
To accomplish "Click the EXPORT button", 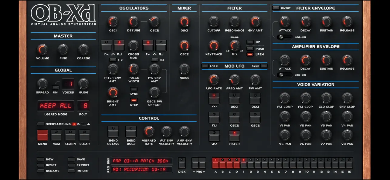I will coord(71,165).
